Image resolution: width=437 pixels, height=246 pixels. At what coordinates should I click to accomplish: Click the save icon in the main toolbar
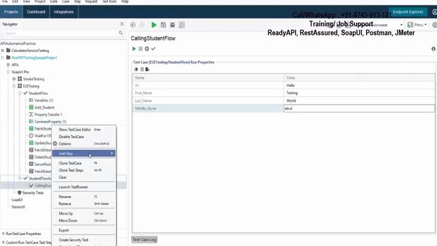click(163, 25)
